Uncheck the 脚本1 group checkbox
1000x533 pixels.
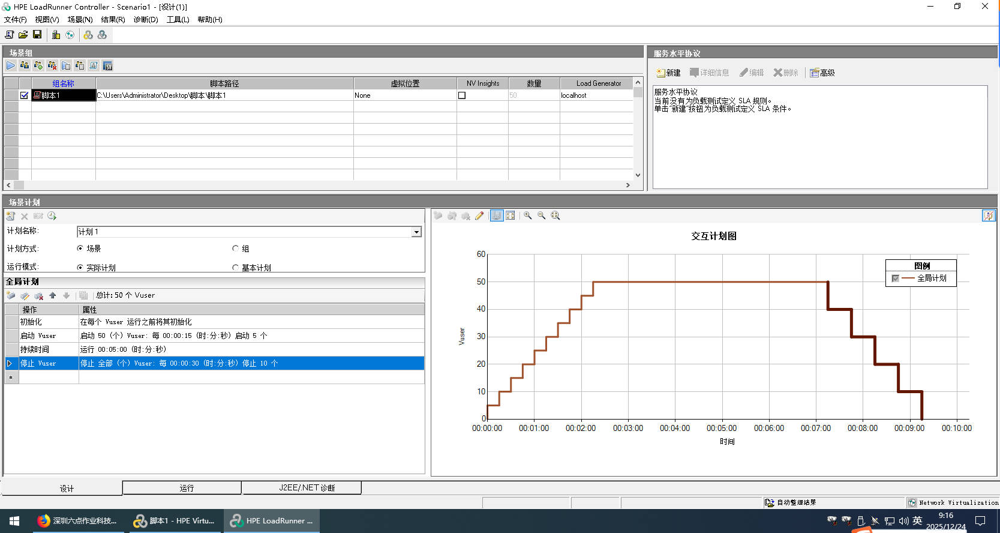25,95
